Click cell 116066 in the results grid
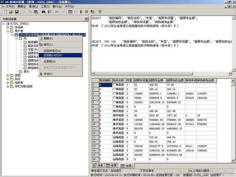 [141, 94]
